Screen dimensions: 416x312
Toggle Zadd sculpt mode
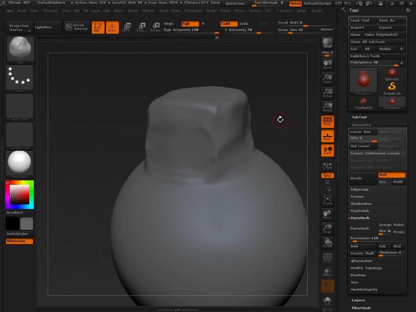point(229,24)
